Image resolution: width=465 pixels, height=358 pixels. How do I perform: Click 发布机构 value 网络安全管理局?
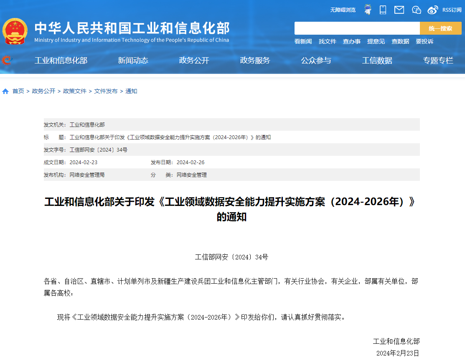tap(87, 175)
